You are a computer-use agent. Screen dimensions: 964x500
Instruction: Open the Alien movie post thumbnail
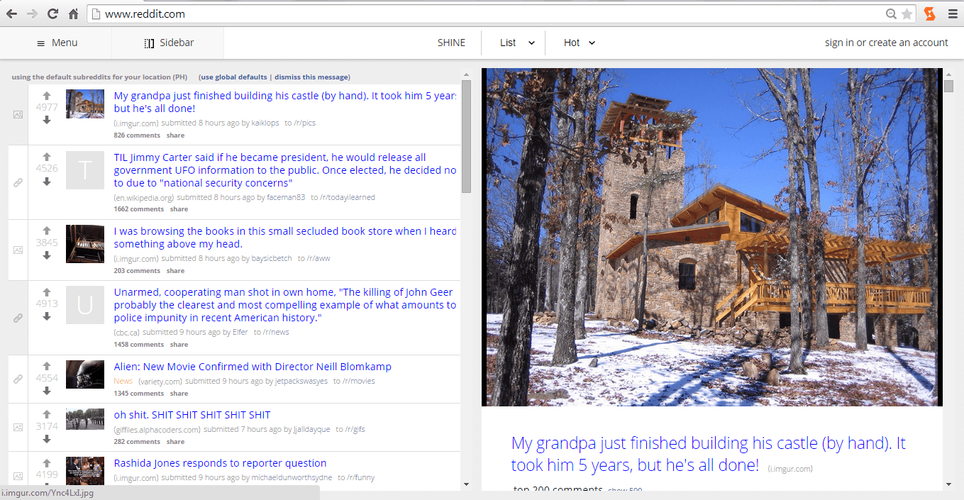(85, 374)
